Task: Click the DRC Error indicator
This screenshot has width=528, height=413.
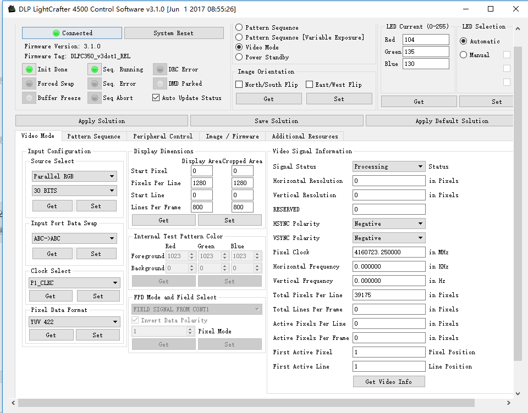Action: 159,70
